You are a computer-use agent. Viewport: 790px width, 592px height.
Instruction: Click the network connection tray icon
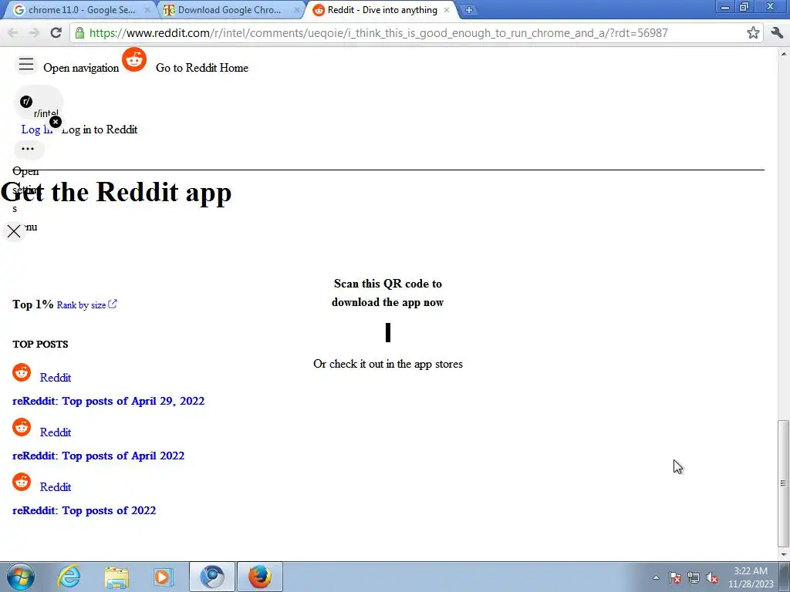(694, 578)
